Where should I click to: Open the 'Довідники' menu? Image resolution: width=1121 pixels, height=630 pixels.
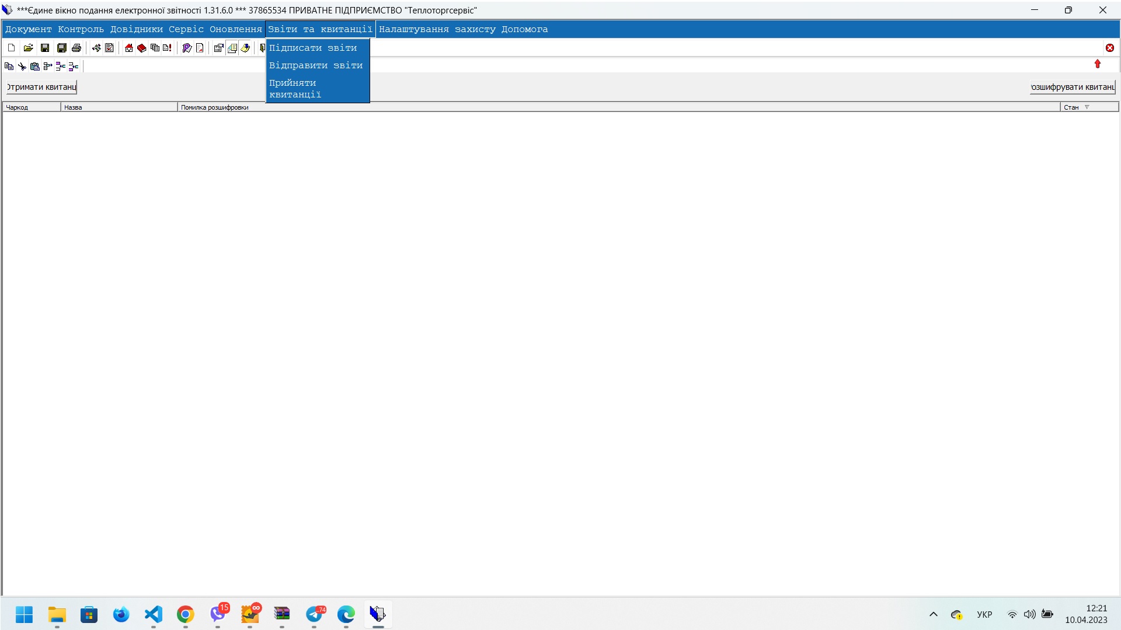tap(137, 29)
